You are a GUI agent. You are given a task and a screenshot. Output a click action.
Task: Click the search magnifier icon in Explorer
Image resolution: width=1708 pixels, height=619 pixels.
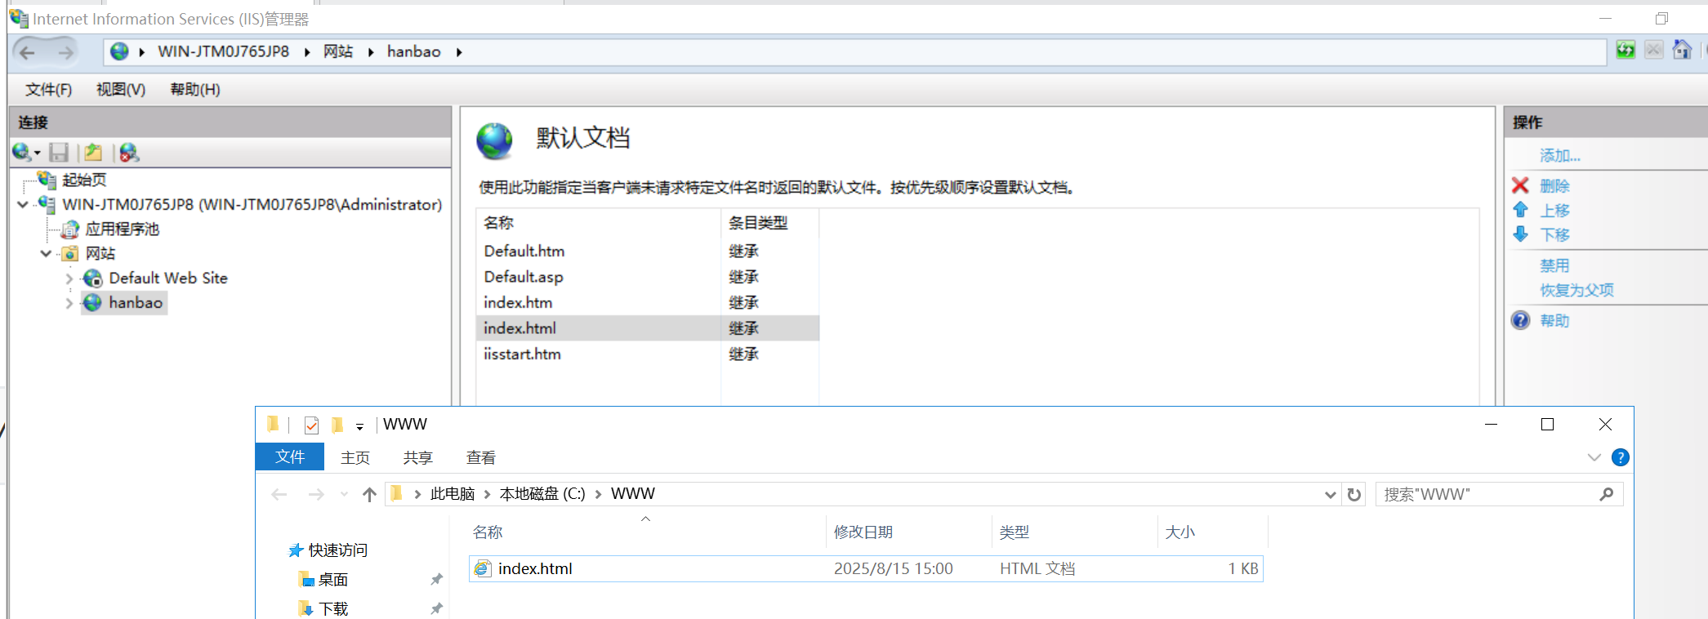[1606, 494]
